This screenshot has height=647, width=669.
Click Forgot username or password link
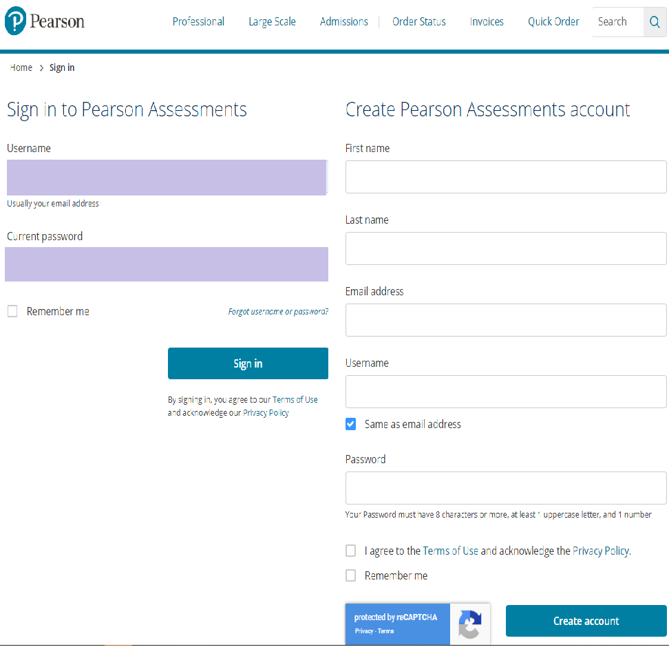click(278, 312)
